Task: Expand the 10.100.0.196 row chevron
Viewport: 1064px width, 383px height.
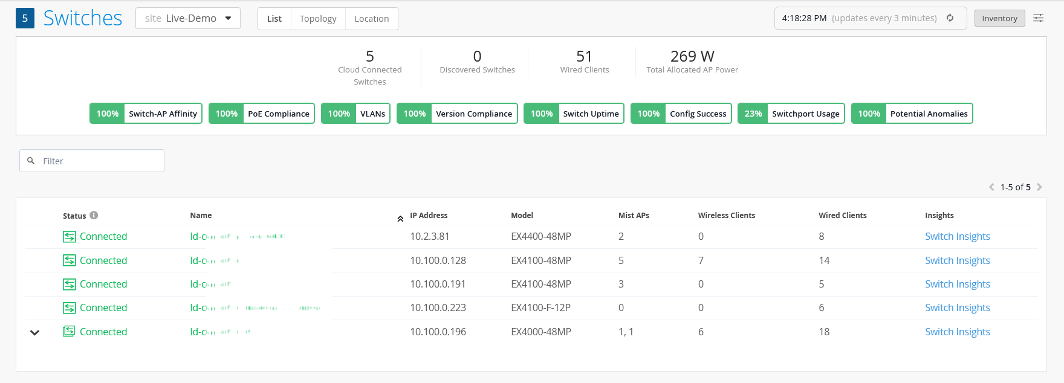Action: (x=35, y=332)
